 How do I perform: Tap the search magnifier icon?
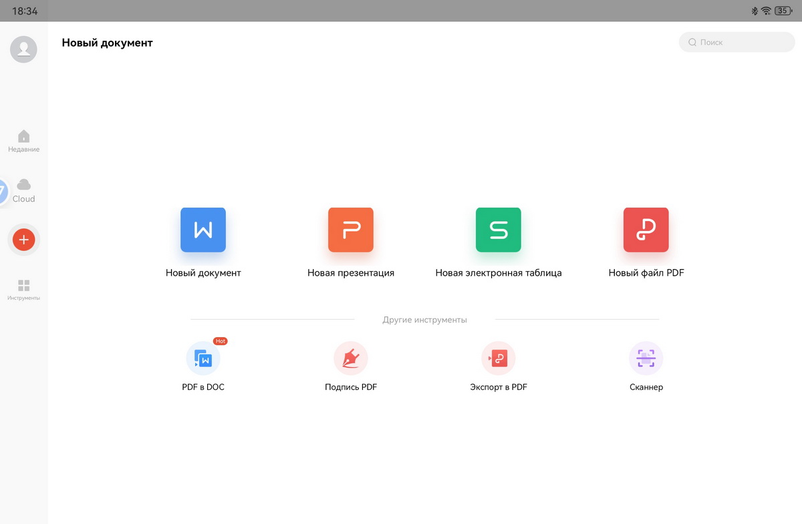[692, 42]
